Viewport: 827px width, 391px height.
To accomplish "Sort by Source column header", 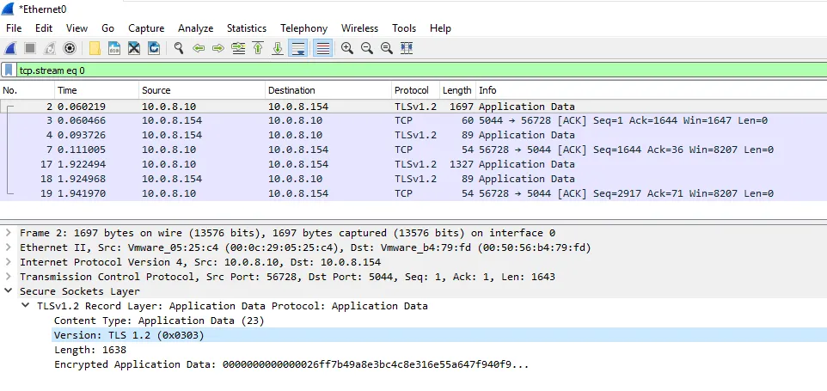I will pyautogui.click(x=202, y=90).
